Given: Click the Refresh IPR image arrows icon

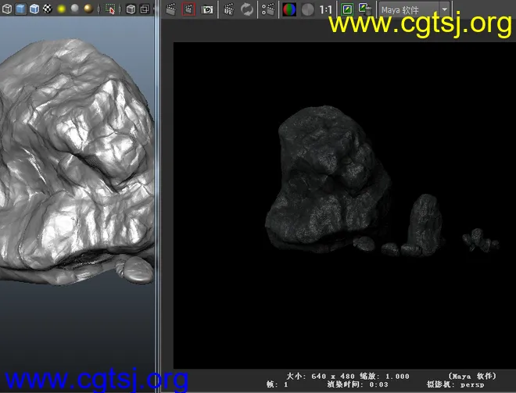Looking at the screenshot, I should pos(247,9).
